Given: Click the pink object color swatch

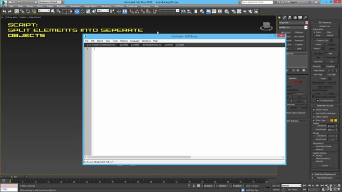Looking at the screenshot, I should click(306, 22).
